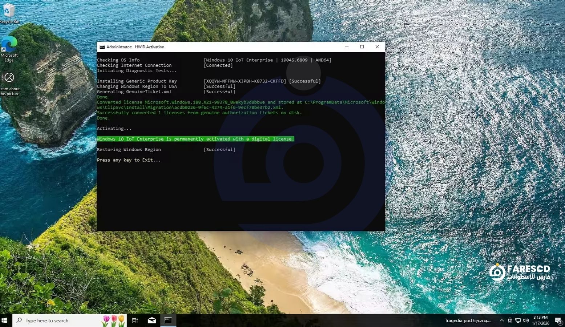Viewport: 565px width, 327px height.
Task: Click the 'Learn about this picture' icon
Action: pos(9,78)
